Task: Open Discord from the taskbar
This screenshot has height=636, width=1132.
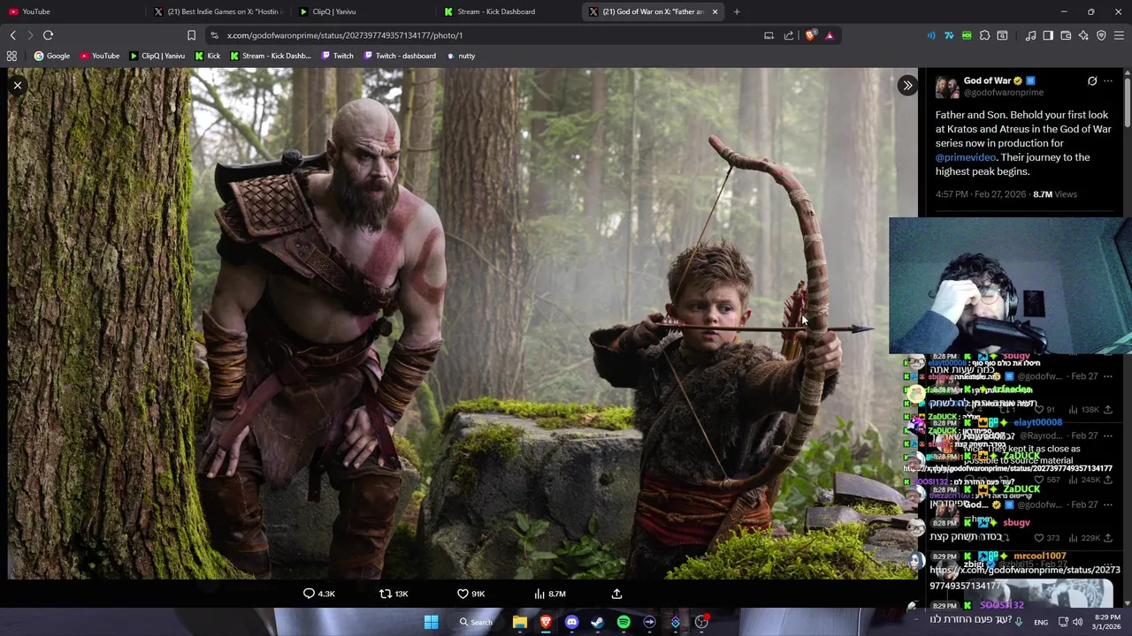Action: click(x=571, y=622)
